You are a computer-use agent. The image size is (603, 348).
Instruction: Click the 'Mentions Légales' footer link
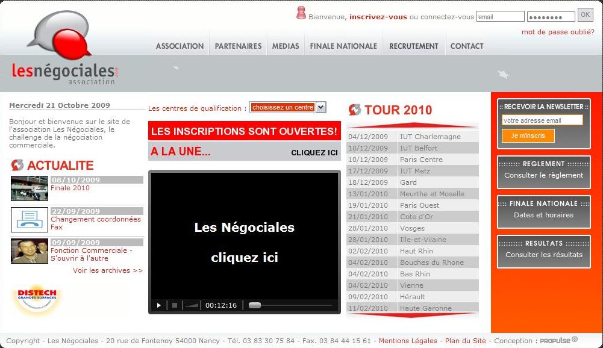tap(408, 341)
